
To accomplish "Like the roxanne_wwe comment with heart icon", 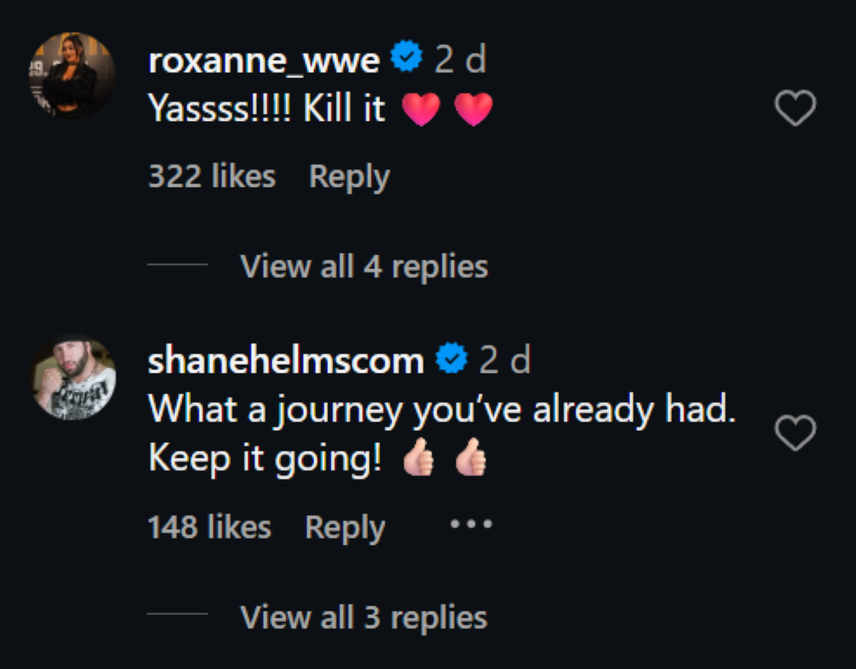I will pyautogui.click(x=795, y=109).
